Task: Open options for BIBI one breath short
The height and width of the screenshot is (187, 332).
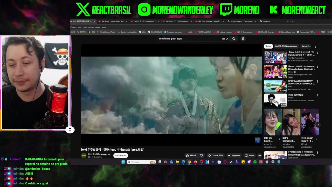Action: [279, 139]
